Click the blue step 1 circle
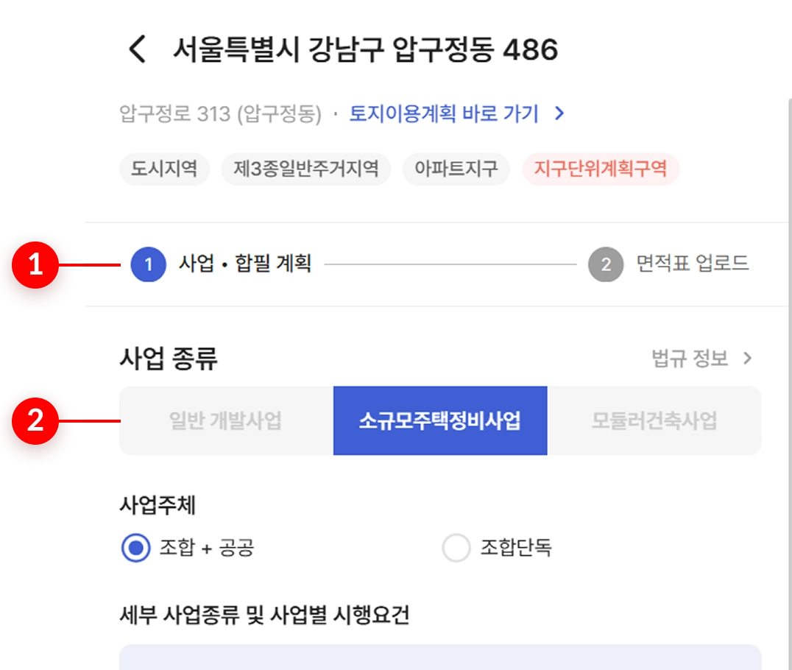 point(149,264)
